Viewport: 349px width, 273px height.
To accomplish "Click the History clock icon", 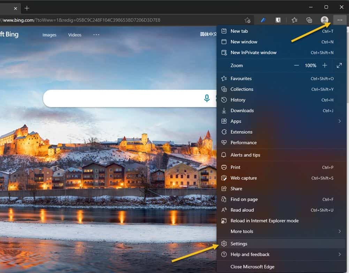I will 224,100.
